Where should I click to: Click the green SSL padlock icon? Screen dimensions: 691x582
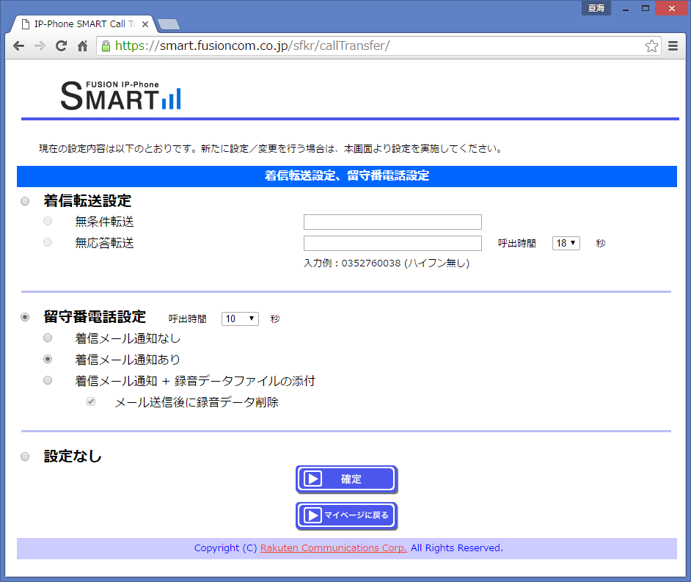point(106,46)
